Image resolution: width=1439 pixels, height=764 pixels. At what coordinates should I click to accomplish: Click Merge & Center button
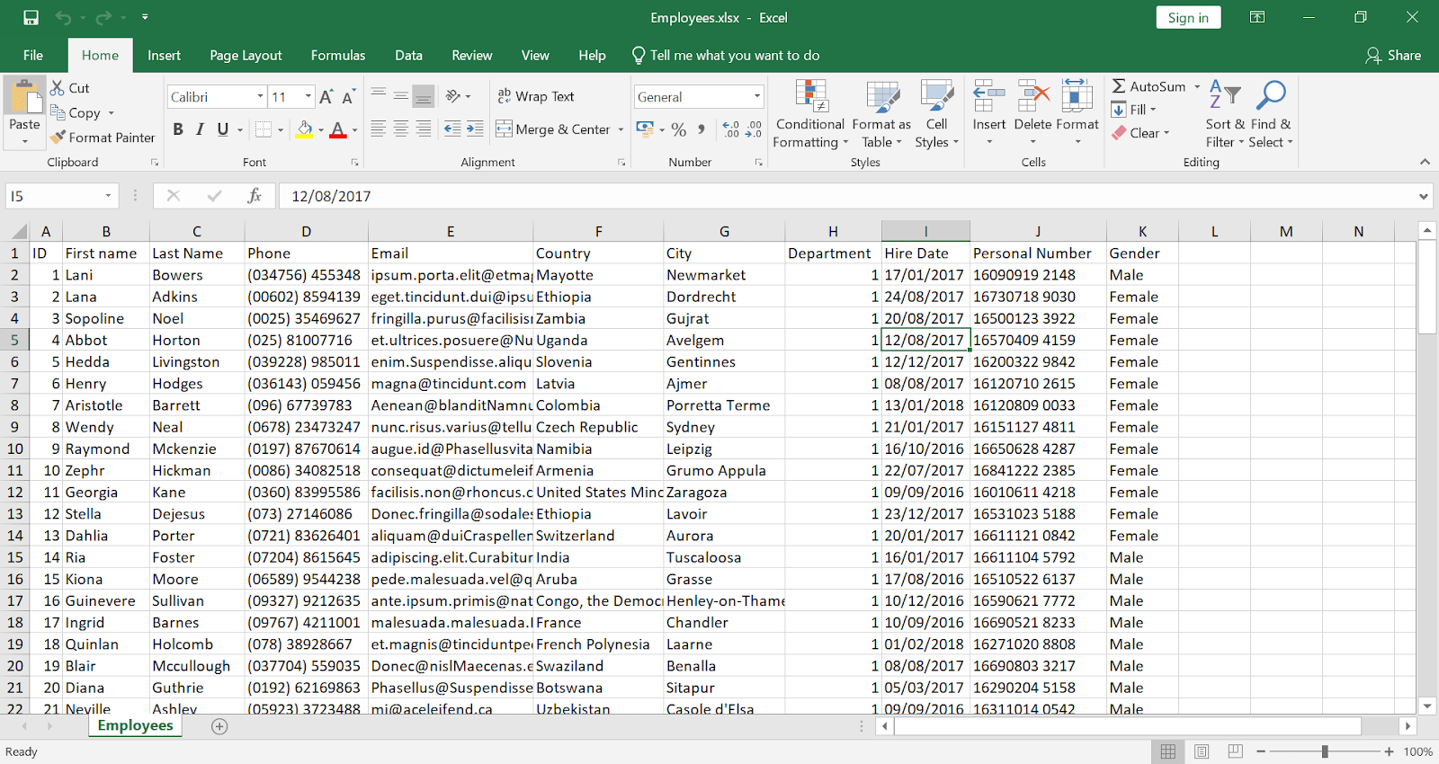(553, 129)
